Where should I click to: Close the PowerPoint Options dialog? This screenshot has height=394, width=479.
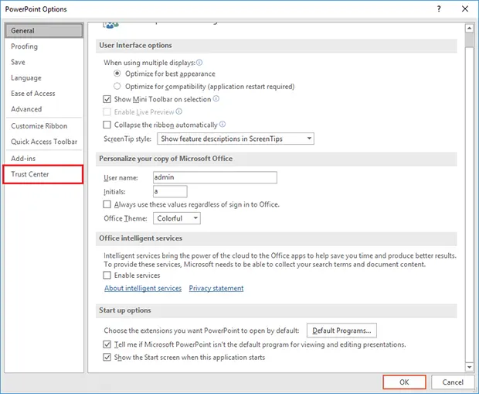(x=465, y=9)
